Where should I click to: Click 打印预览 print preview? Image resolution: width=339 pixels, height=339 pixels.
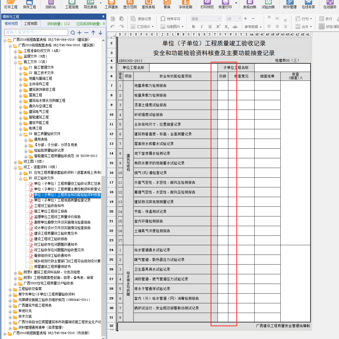[207, 5]
